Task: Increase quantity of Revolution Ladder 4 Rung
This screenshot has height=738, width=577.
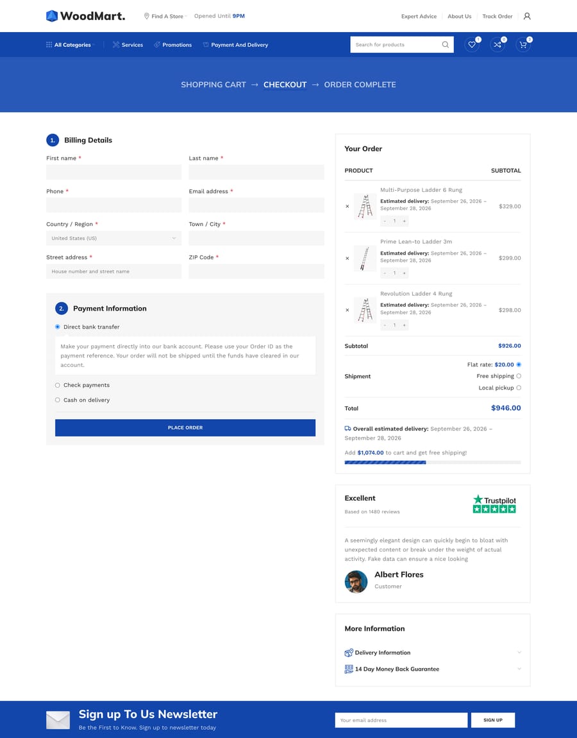Action: point(404,325)
